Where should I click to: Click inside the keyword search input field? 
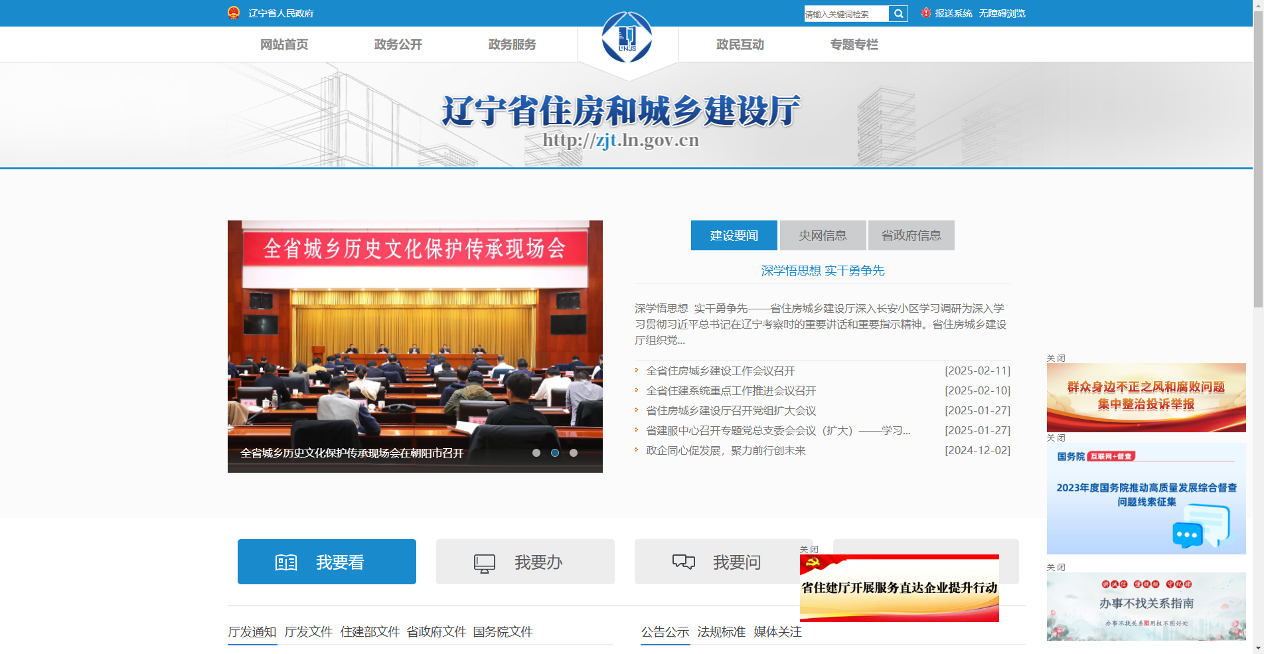tap(844, 13)
